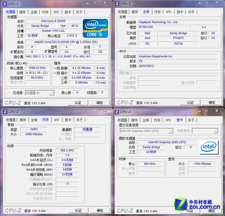Click the core speed value '1596.43 MHz'
Image resolution: width=225 pixels, height=216 pixels.
(x=37, y=68)
